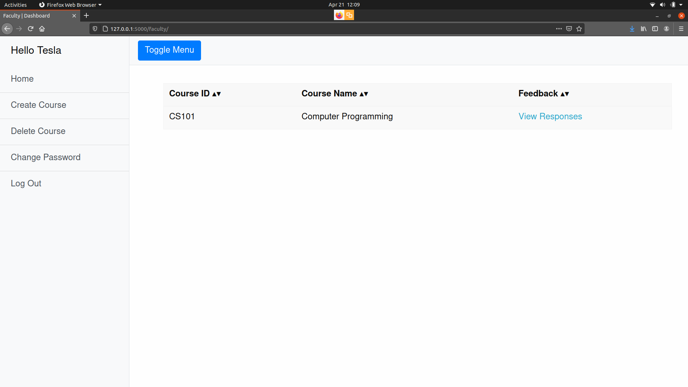Open the Firefox home page
This screenshot has height=387, width=688.
(42, 29)
